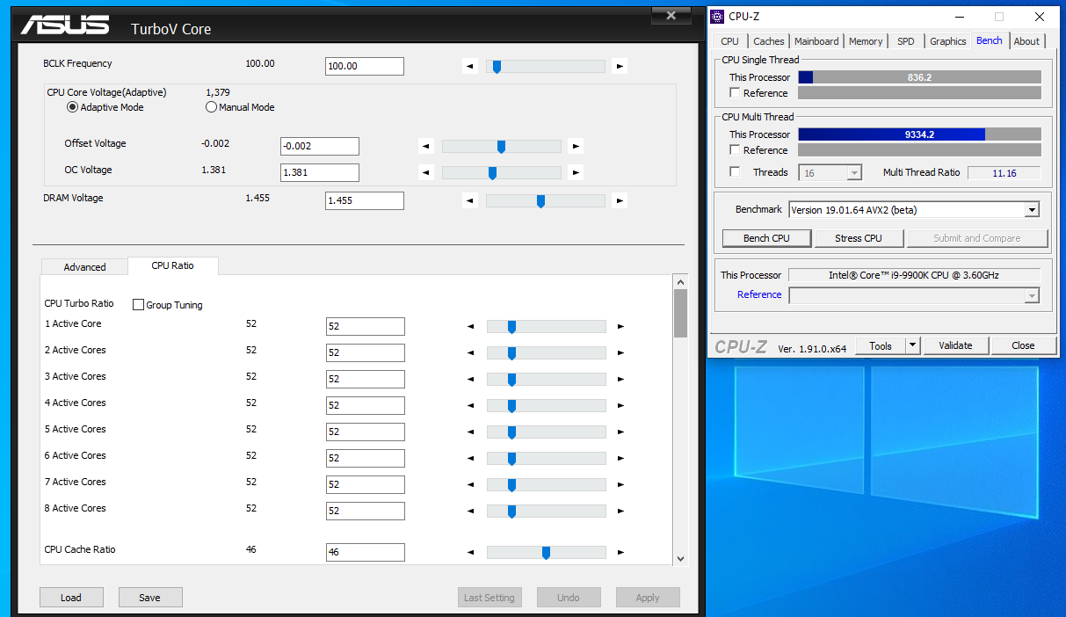Decrease 4 Active Cores ratio arrow
1066x617 pixels.
pyautogui.click(x=471, y=405)
